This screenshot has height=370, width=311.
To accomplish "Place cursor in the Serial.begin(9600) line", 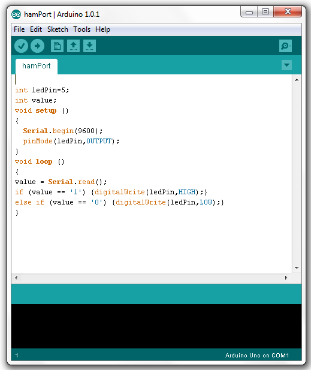I will point(62,131).
